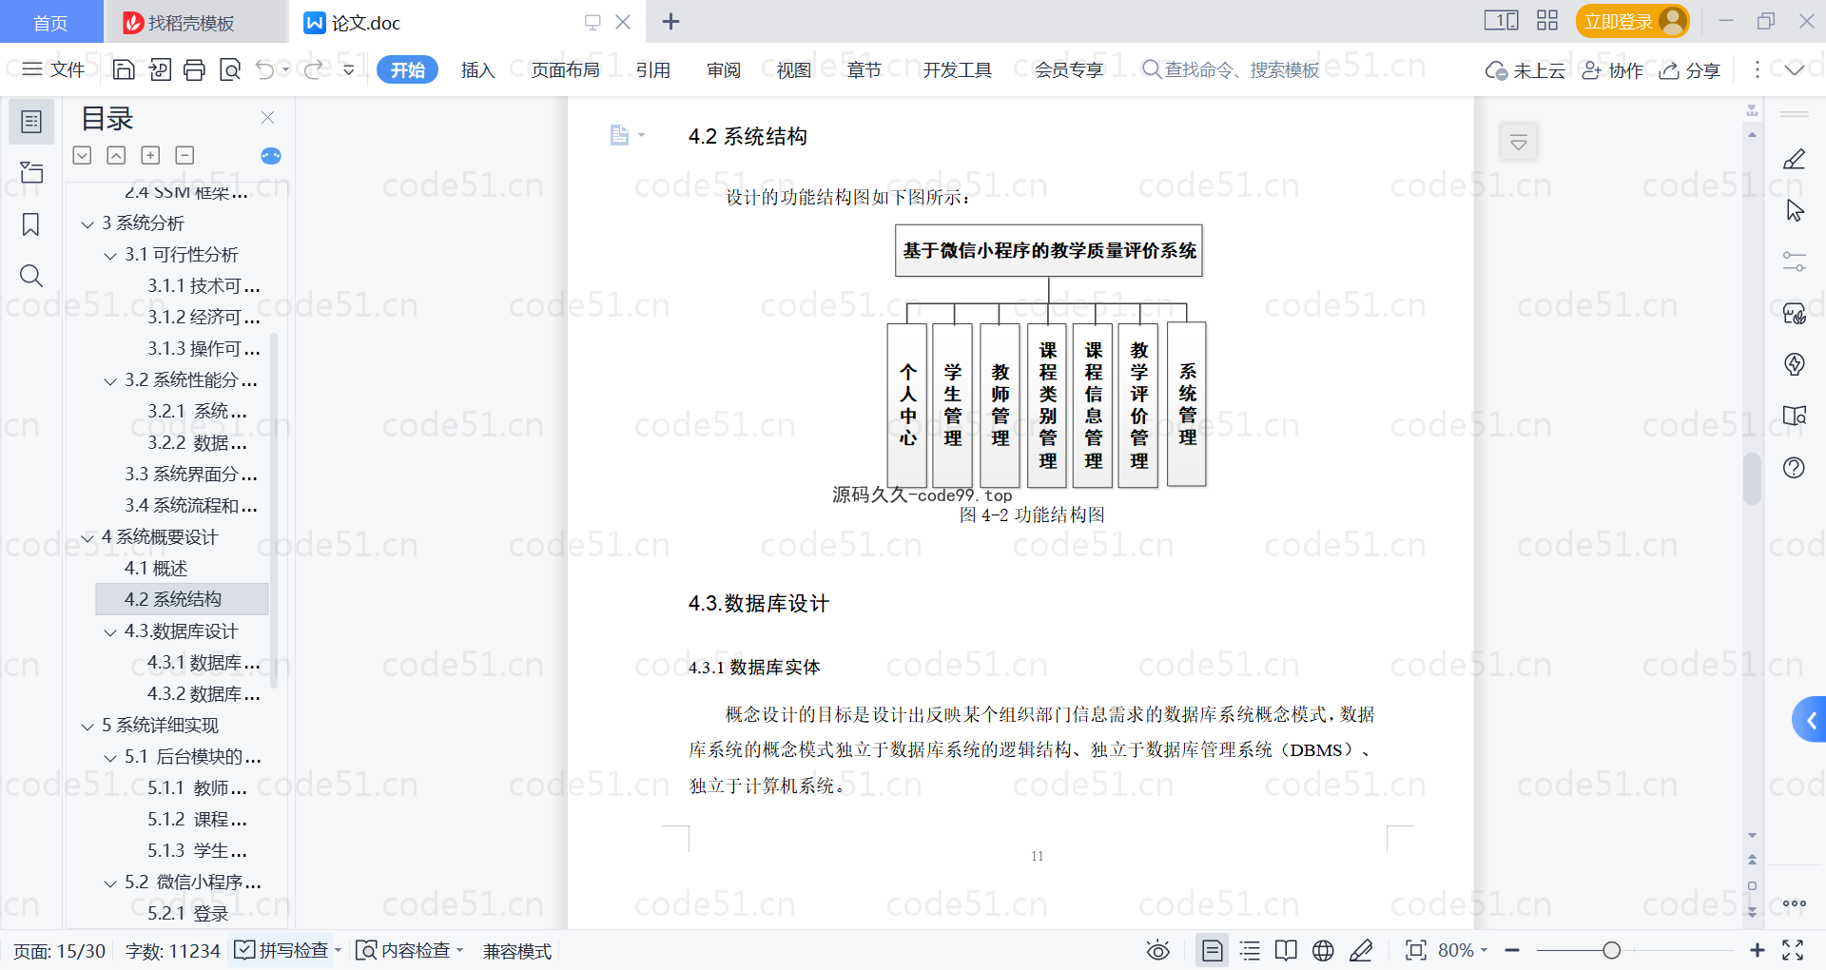Screen dimensions: 1826x970
Task: Click the export to PDF icon
Action: (x=160, y=69)
